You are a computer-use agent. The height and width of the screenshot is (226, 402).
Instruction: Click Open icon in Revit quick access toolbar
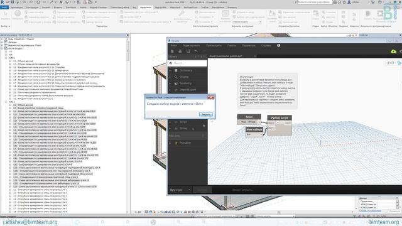point(8,2)
